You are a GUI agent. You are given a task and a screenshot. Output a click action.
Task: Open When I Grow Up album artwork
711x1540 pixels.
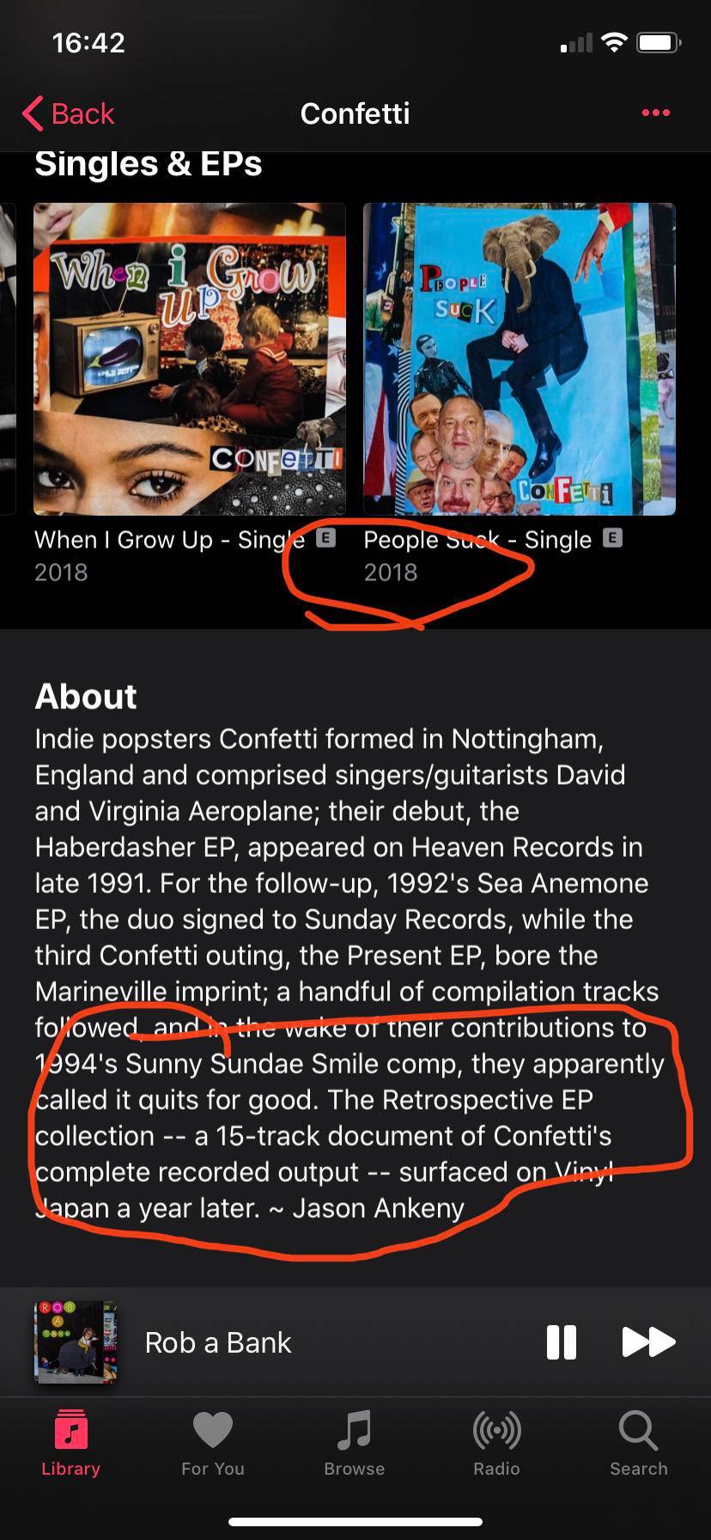point(190,359)
